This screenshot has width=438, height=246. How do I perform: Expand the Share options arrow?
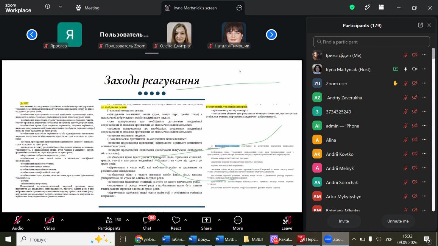tap(219, 220)
